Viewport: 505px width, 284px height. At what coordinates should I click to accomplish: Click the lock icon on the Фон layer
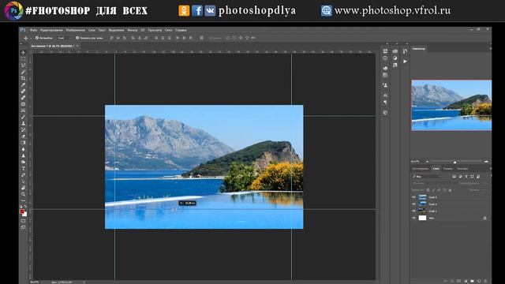click(484, 218)
